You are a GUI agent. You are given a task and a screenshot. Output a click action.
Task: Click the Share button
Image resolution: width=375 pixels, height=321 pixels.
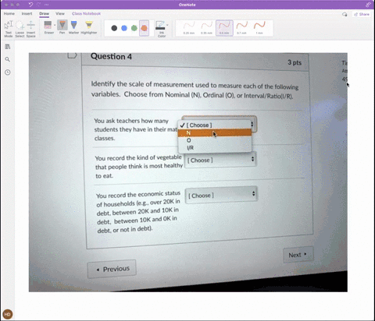pos(362,14)
